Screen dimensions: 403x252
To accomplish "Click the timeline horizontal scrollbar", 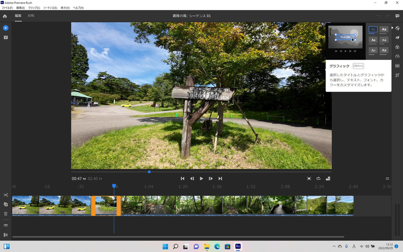I will (x=178, y=237).
